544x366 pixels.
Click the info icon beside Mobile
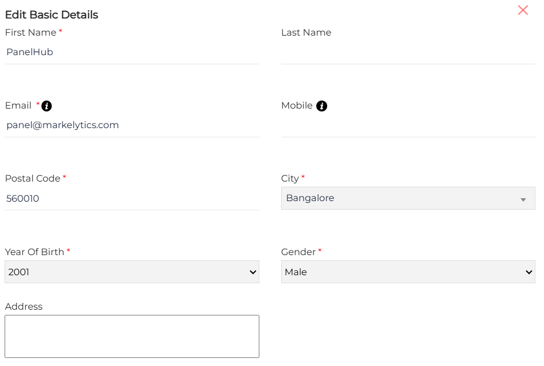pos(321,106)
